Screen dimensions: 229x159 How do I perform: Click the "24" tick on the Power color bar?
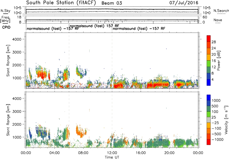(x=214, y=48)
